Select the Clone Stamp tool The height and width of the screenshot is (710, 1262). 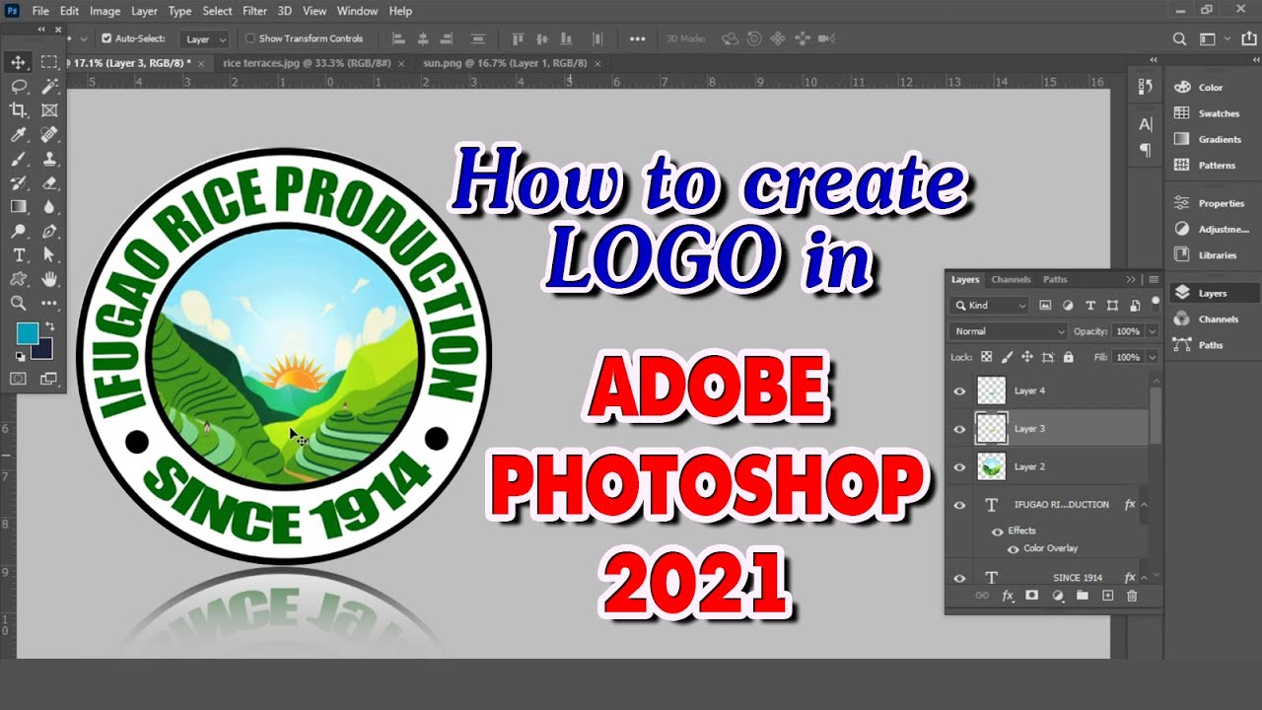pyautogui.click(x=49, y=159)
